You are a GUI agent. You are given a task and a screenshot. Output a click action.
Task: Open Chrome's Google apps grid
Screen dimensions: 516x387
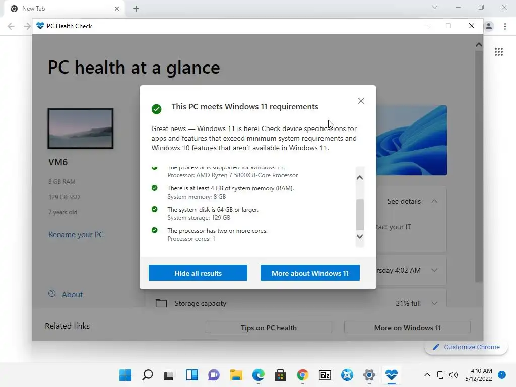click(x=498, y=52)
